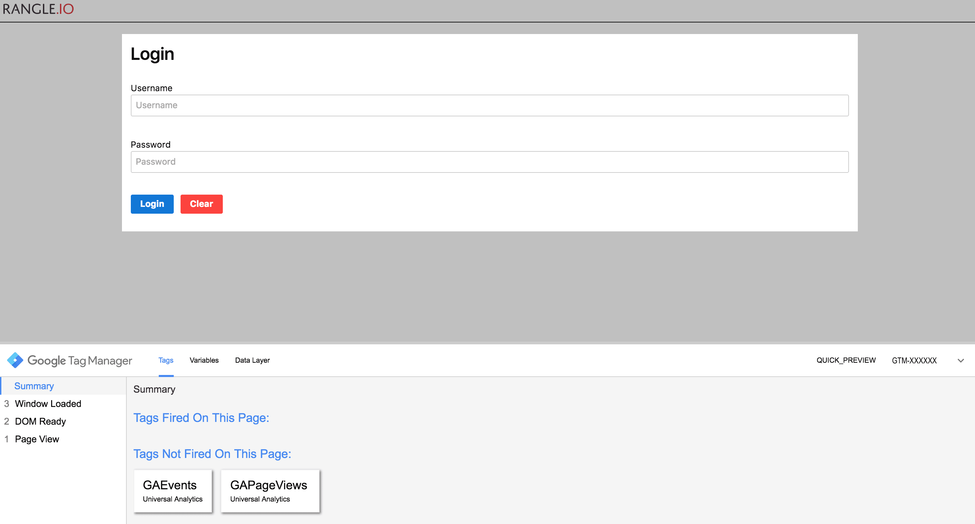Select the DOM Ready event

pos(63,422)
